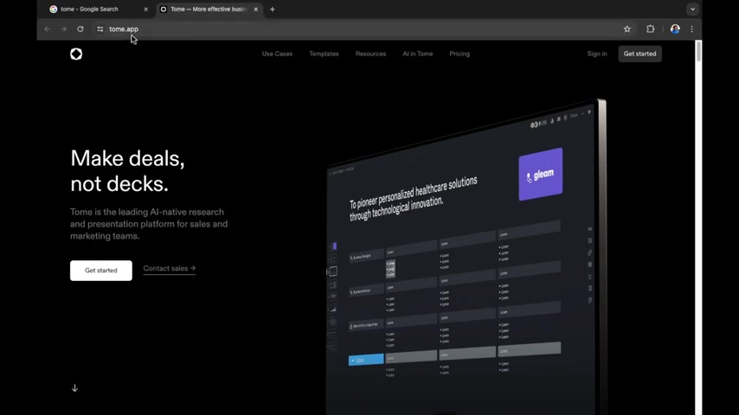The image size is (739, 415).
Task: Close the Tome — More effective tab
Action: 255,9
